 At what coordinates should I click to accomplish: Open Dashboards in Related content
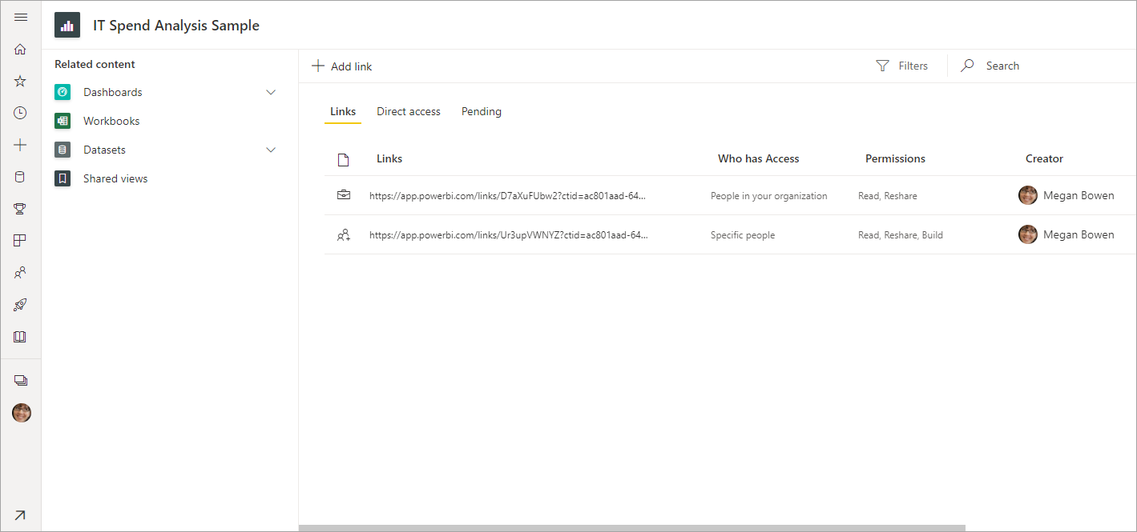click(x=113, y=92)
